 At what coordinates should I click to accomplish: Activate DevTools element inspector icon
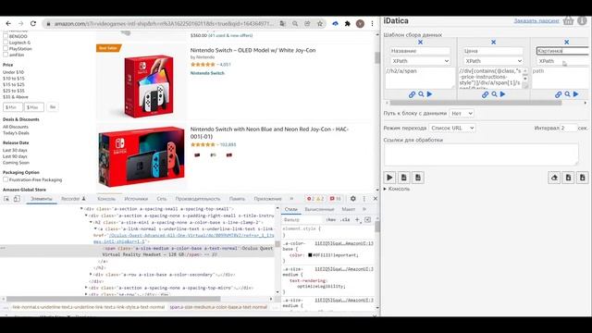(x=6, y=199)
